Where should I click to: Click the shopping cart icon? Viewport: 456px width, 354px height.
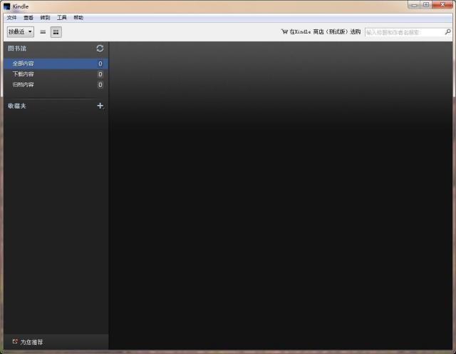pos(284,31)
